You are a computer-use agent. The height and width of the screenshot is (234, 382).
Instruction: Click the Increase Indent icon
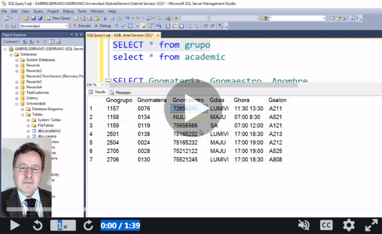212,26
